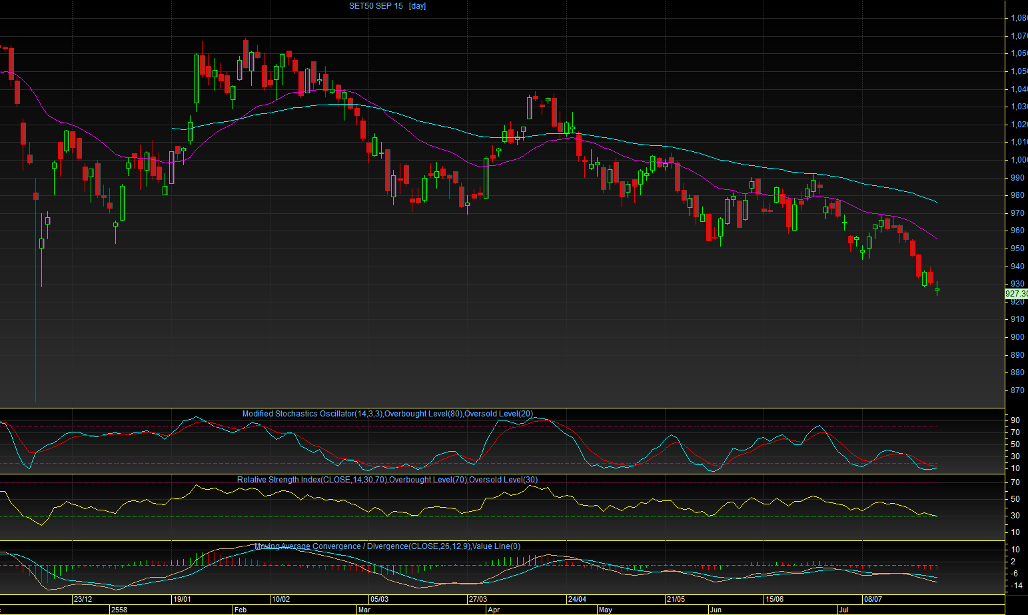Click the 927.30 current price tag

[1017, 293]
